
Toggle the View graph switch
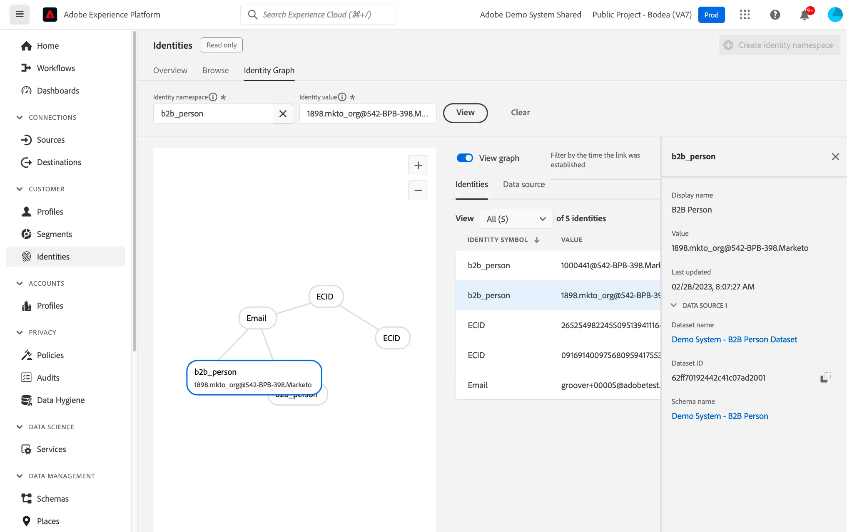point(465,158)
